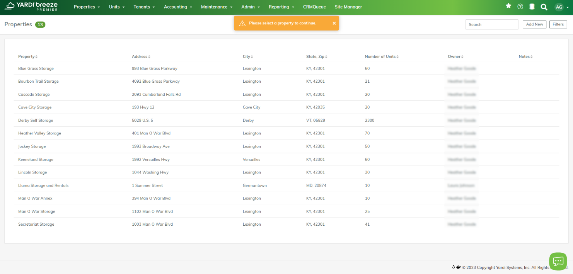This screenshot has height=274, width=573.
Task: Open the Filters button
Action: pyautogui.click(x=558, y=24)
